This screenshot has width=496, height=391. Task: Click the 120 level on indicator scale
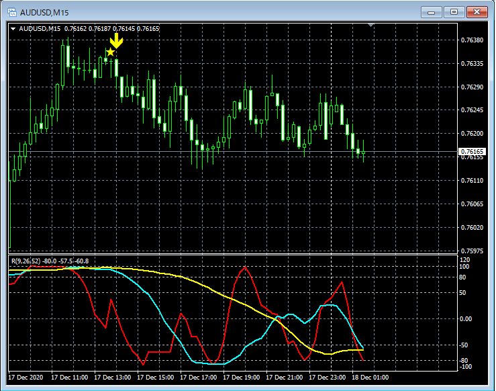pos(465,259)
